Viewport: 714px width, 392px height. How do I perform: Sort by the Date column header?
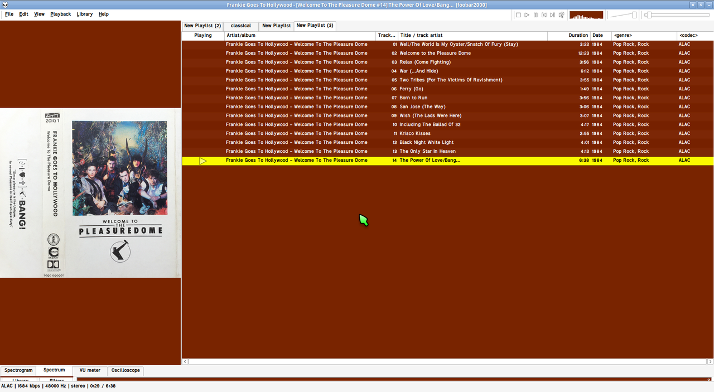[601, 35]
